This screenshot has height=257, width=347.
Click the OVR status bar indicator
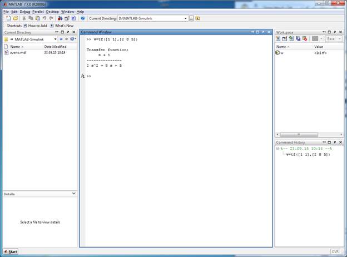[x=335, y=251]
